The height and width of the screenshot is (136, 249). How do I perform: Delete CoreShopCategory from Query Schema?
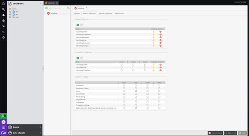click(160, 46)
